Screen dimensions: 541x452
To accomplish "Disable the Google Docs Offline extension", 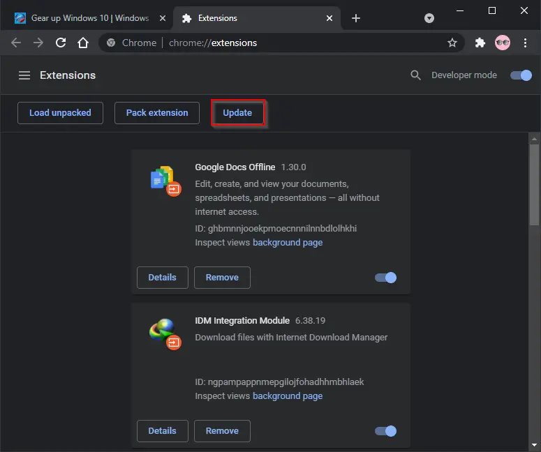I will coord(386,278).
